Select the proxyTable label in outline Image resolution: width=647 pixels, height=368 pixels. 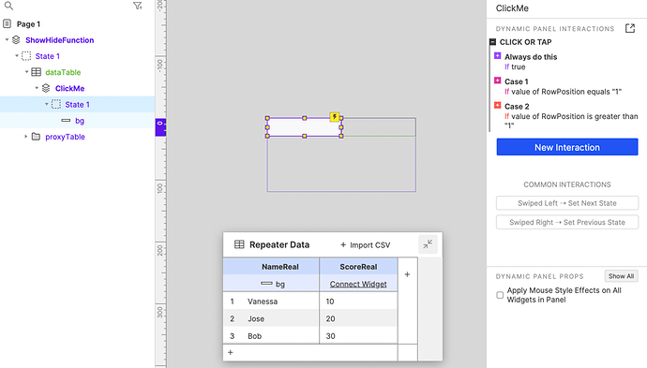[x=65, y=137]
